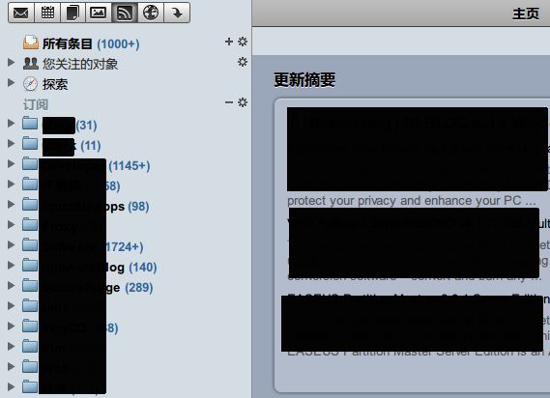The image size is (550, 398).
Task: Click the 订阅 section header
Action: [36, 104]
